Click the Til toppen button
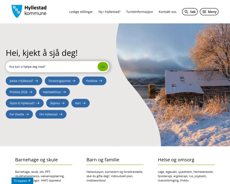 coord(22,181)
